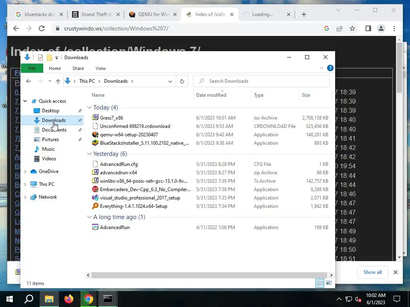
Task: Open the Customize Quick Access Toolbar dropdown
Action: (x=56, y=58)
